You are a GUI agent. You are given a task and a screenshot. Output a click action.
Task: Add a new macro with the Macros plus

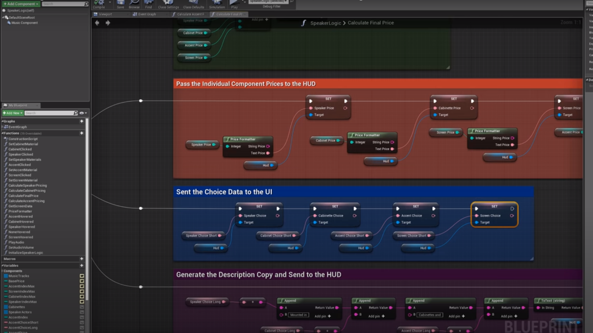[x=82, y=259]
